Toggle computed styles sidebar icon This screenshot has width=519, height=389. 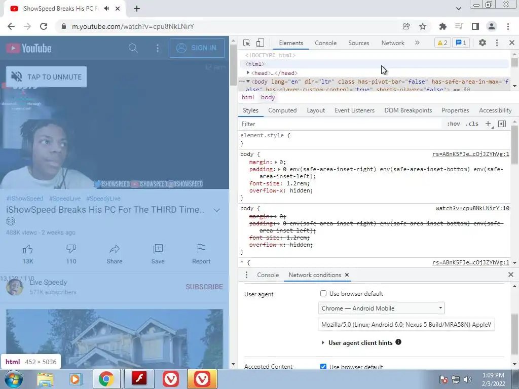click(x=502, y=124)
